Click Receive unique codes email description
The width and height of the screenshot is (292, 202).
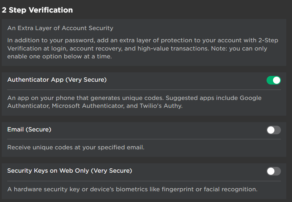click(76, 148)
